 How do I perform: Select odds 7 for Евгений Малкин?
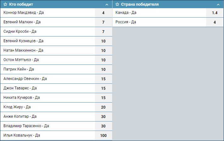coord(103,22)
